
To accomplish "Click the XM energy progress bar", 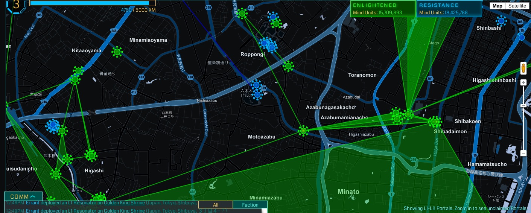I will [93, 3].
